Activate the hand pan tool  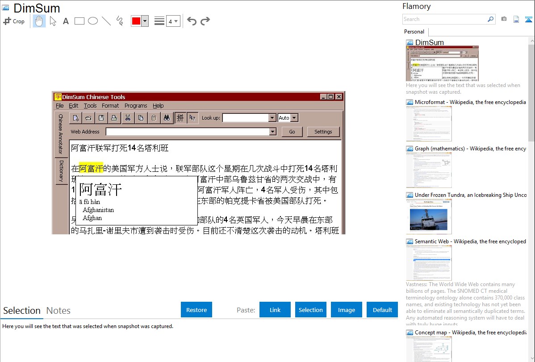tap(39, 21)
